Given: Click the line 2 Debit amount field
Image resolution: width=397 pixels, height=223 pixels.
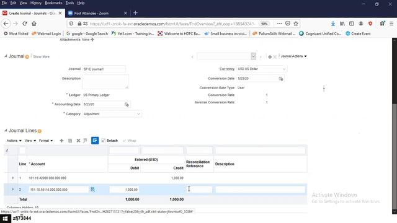Looking at the screenshot, I should (x=124, y=190).
